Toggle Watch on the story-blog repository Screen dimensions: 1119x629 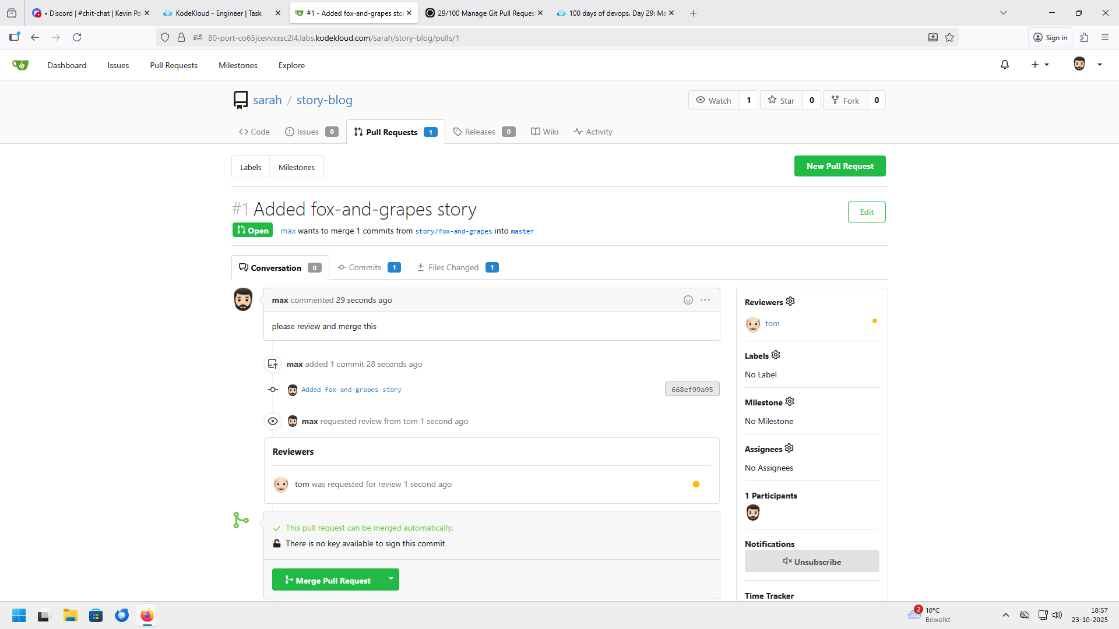coord(714,100)
